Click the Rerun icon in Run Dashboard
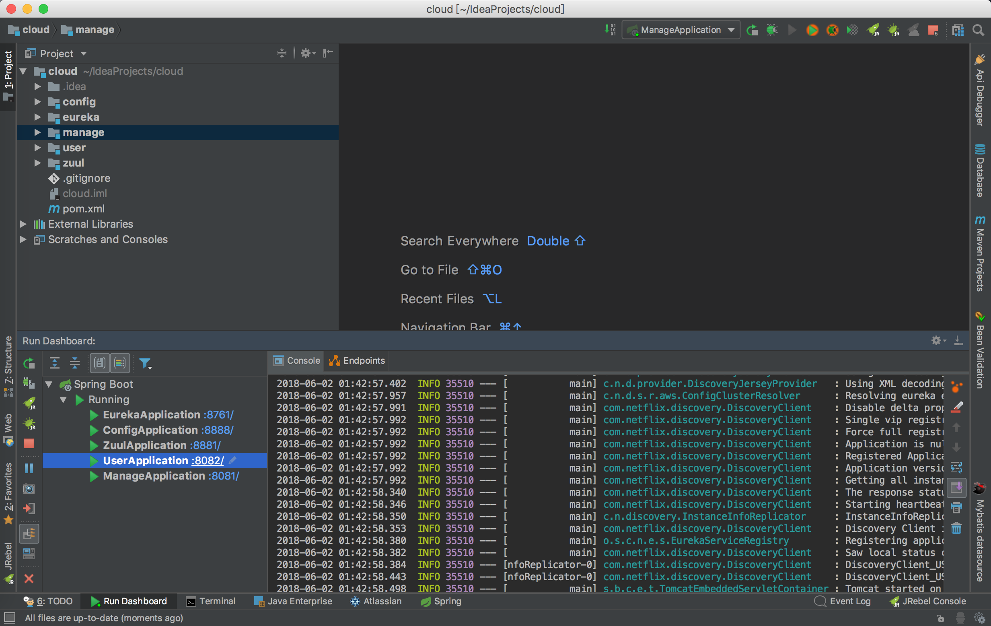The image size is (991, 626). [29, 363]
